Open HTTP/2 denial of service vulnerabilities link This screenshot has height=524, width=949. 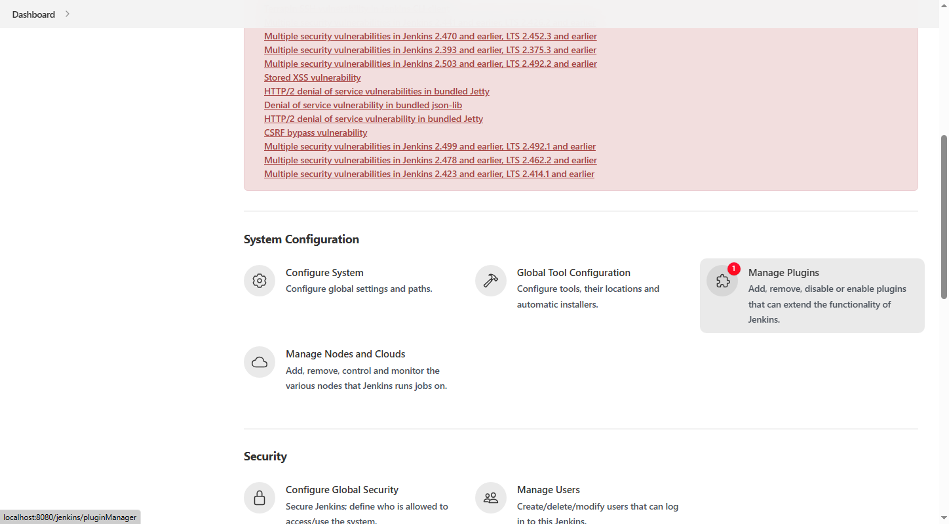377,91
